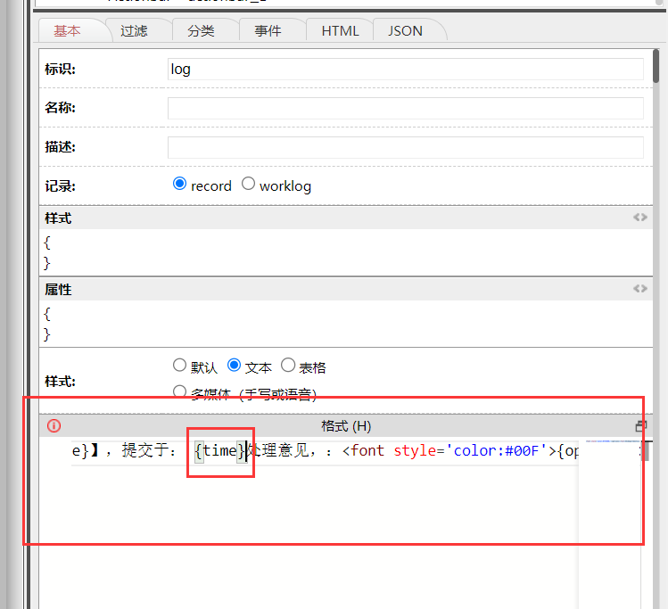Image resolution: width=668 pixels, height=609 pixels.
Task: Focus the 名称 input field
Action: pyautogui.click(x=405, y=108)
